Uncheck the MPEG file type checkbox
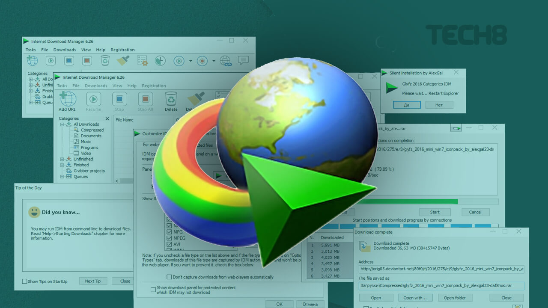This screenshot has width=548, height=308. [x=169, y=238]
